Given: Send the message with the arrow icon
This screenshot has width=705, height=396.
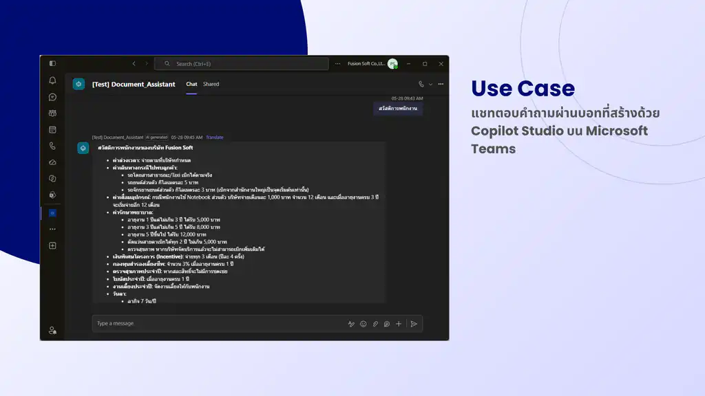Looking at the screenshot, I should coord(414,324).
